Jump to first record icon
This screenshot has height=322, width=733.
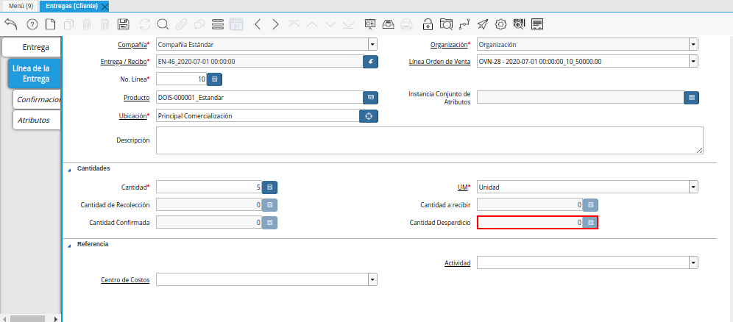294,24
